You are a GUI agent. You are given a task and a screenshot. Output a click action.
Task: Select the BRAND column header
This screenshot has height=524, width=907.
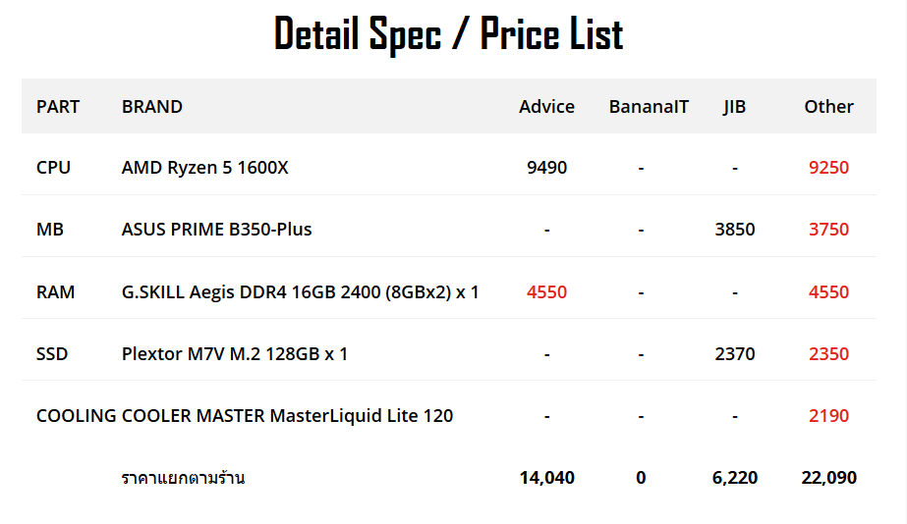(x=152, y=106)
